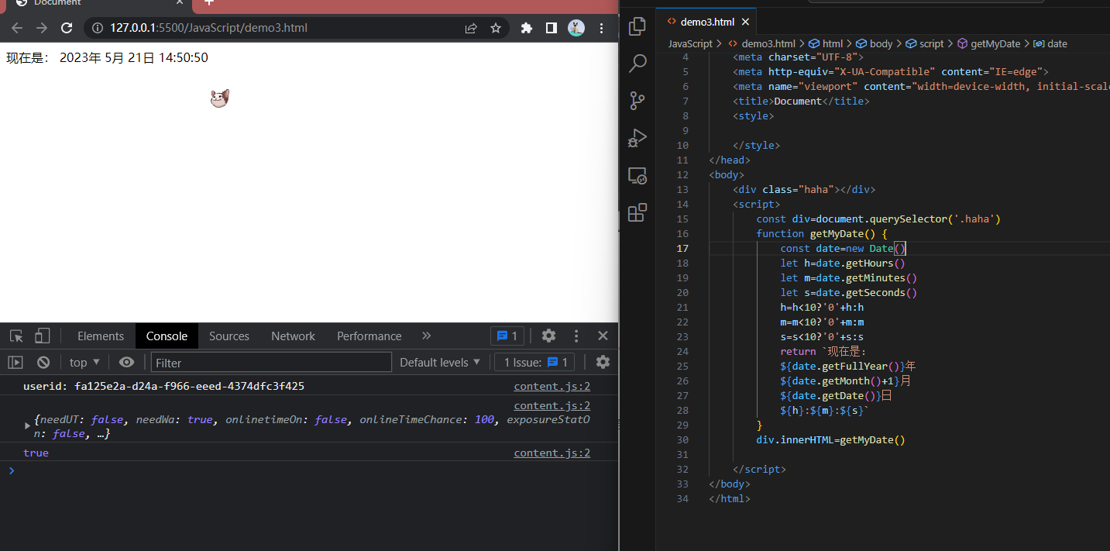Switch to the Elements tab
The height and width of the screenshot is (551, 1110).
[x=101, y=336]
